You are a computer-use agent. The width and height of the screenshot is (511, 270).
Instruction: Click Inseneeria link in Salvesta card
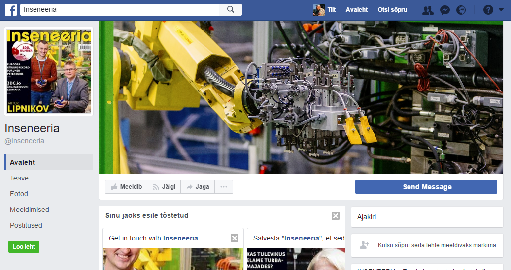[302, 238]
